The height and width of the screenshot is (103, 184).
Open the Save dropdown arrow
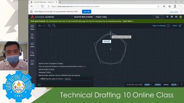coord(163,17)
